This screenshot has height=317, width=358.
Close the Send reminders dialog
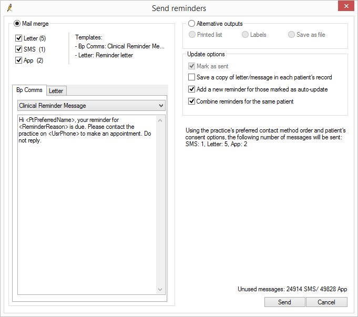tap(346, 6)
